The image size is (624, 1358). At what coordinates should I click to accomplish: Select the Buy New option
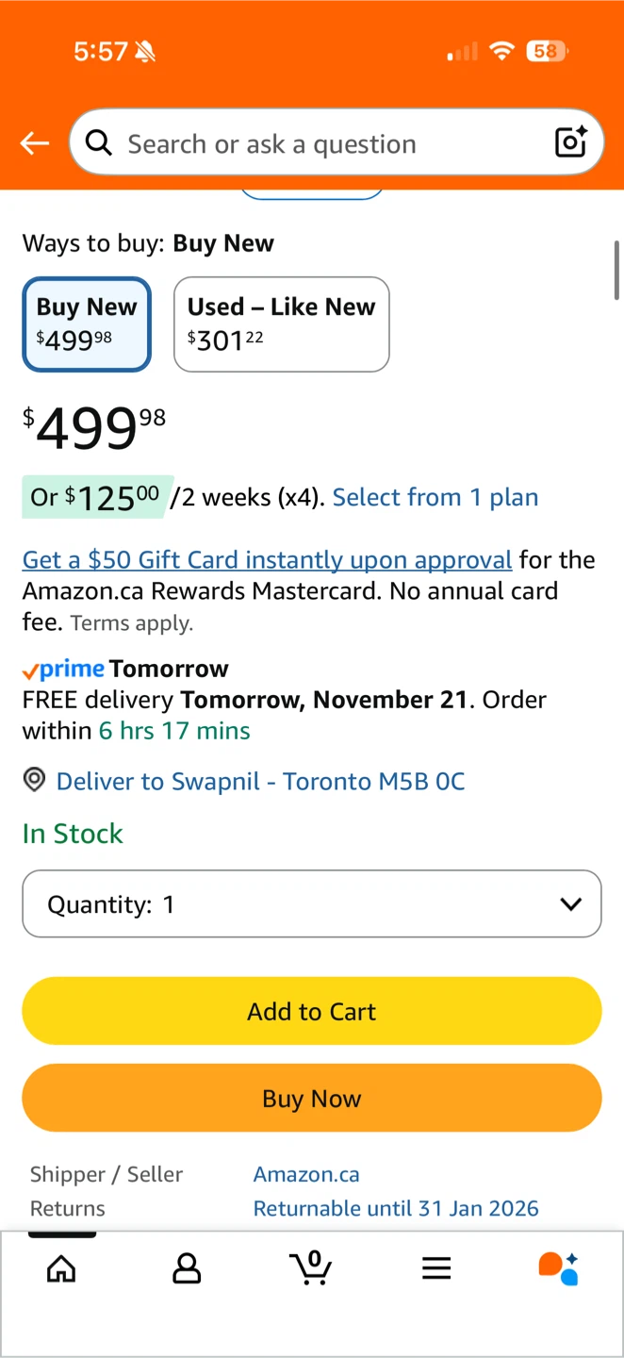click(87, 323)
